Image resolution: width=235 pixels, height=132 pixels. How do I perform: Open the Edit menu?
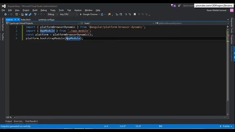(10, 10)
